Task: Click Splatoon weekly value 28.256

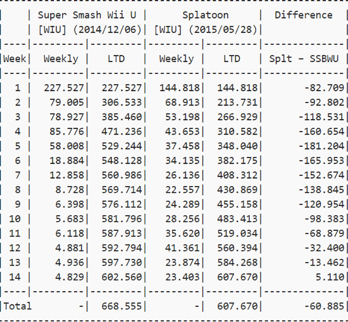Action: pos(182,219)
